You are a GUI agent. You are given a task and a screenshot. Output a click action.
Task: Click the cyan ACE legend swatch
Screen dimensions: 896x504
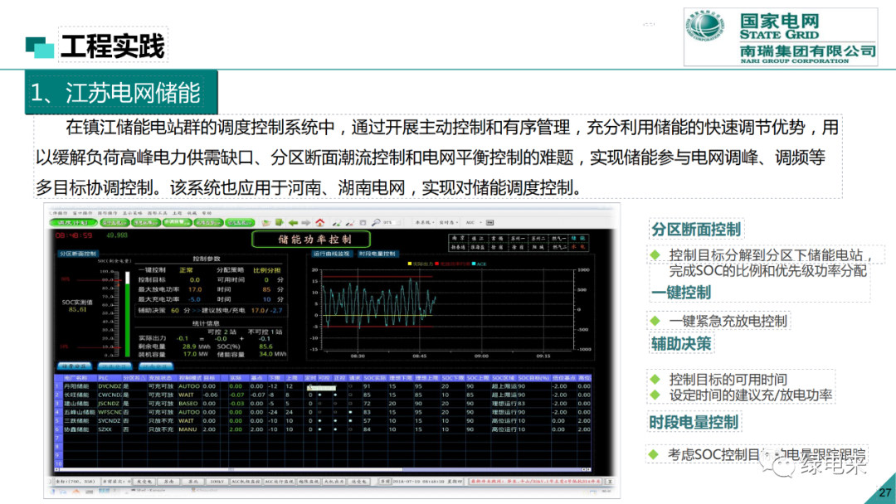[474, 264]
